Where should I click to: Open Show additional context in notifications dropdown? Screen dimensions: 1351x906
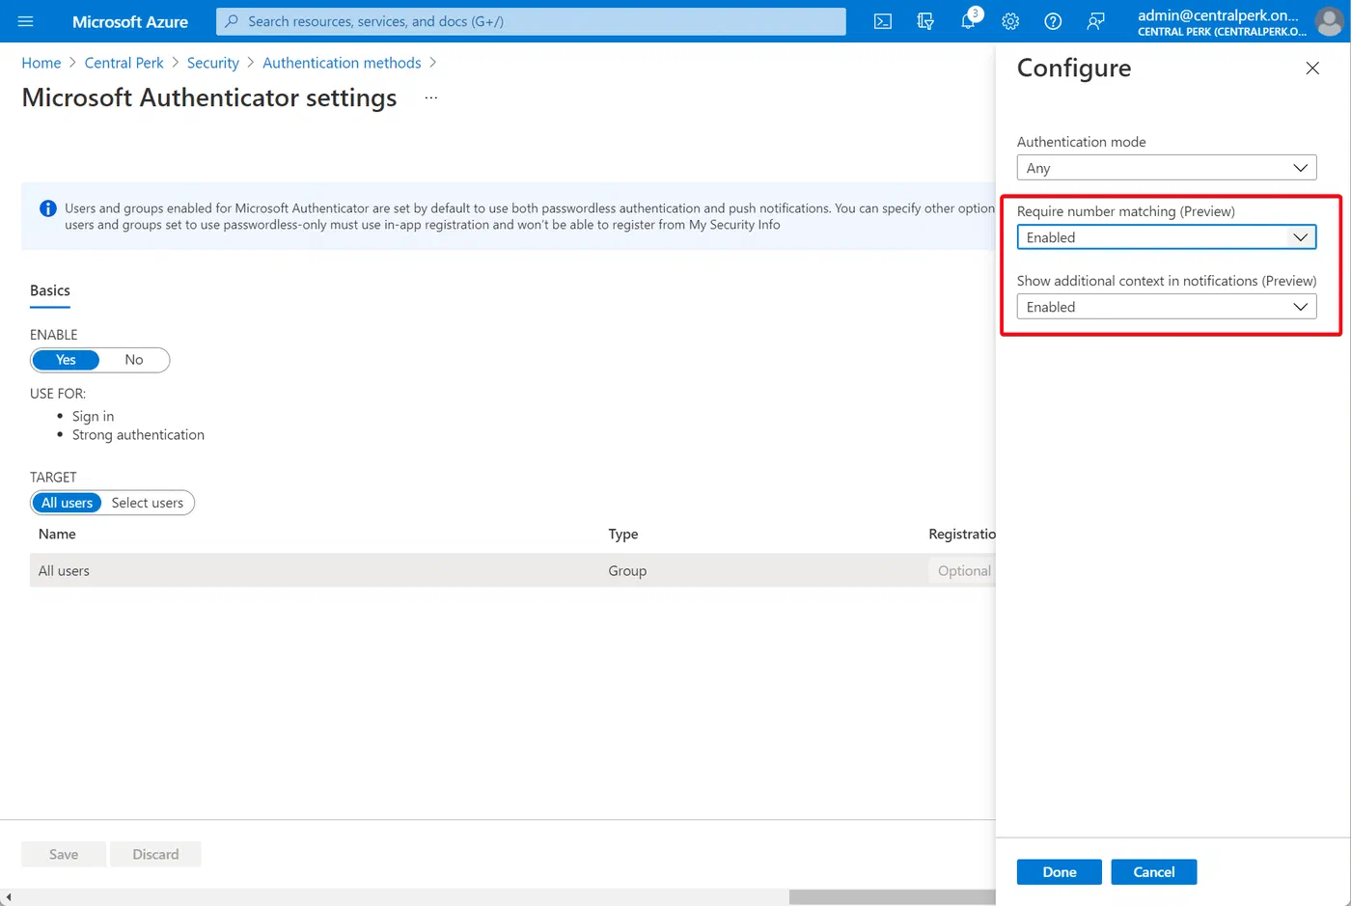1167,307
